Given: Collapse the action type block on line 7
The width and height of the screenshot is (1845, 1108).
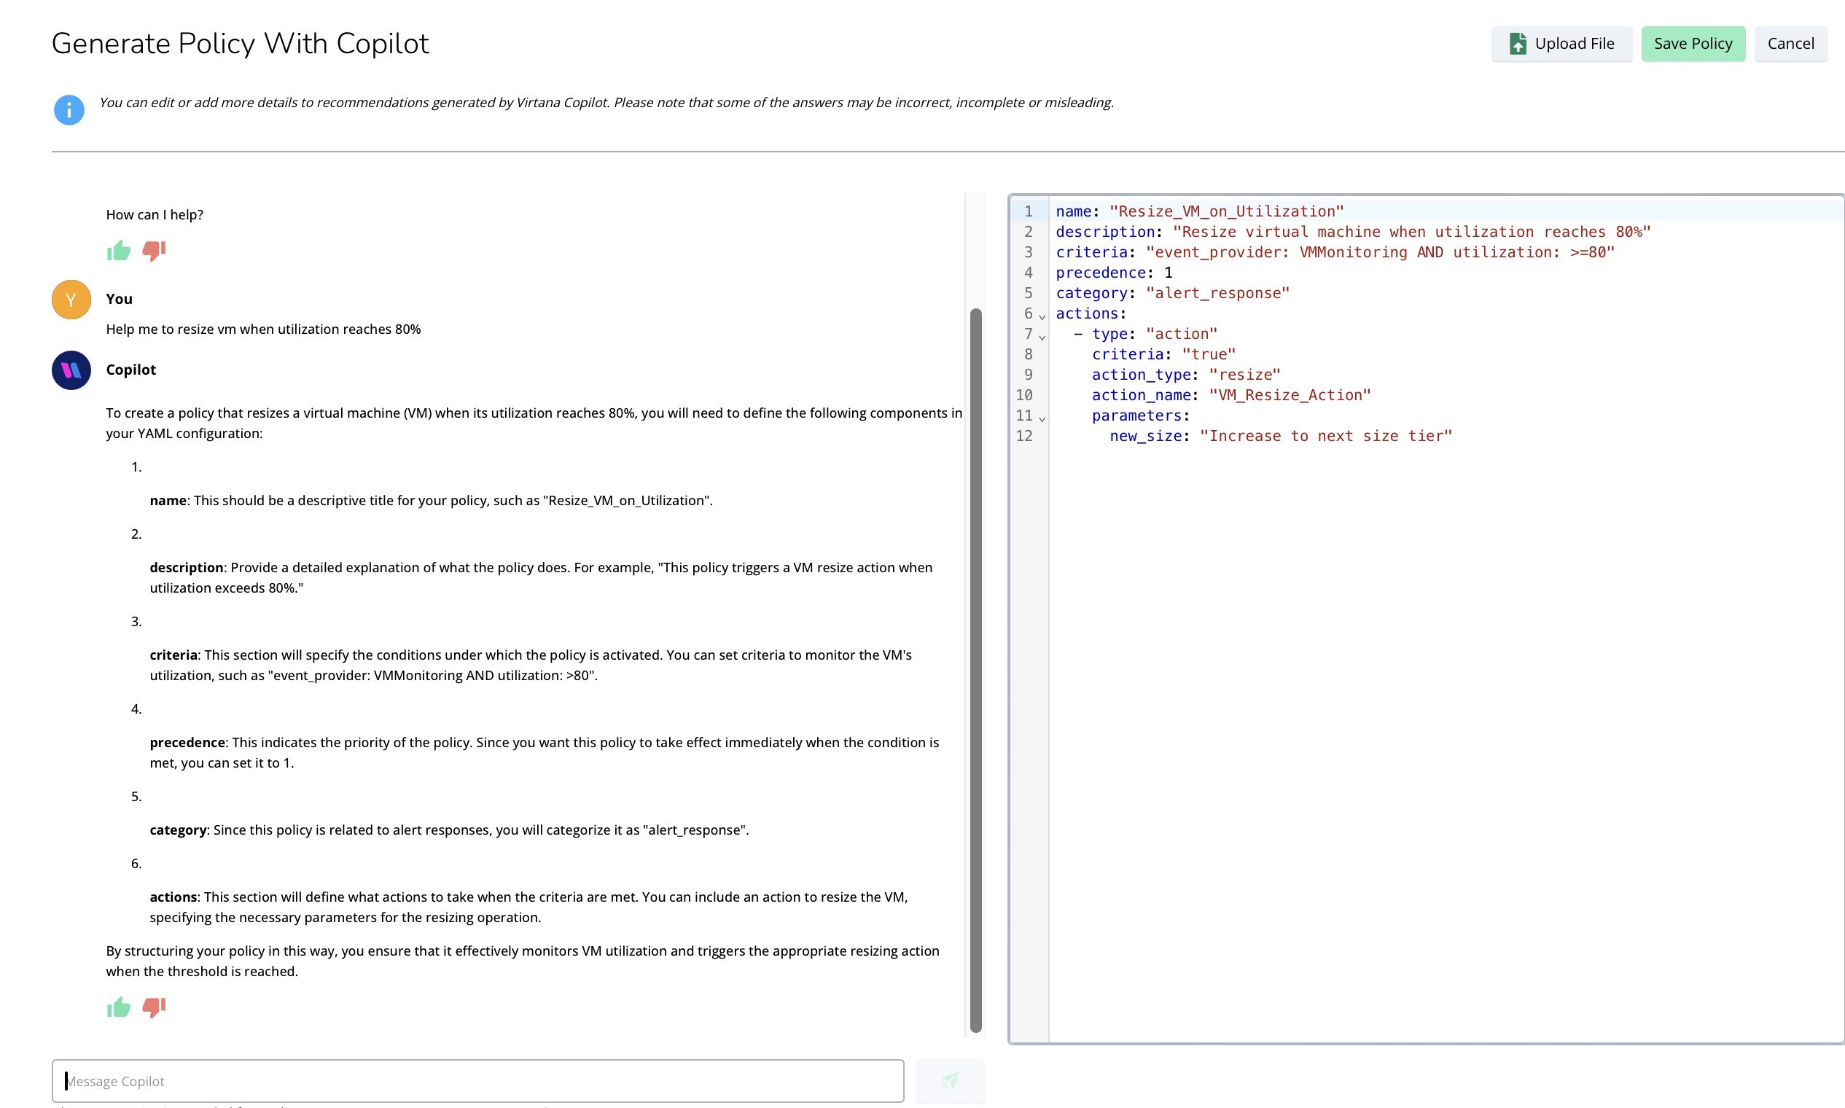Looking at the screenshot, I should 1042,336.
